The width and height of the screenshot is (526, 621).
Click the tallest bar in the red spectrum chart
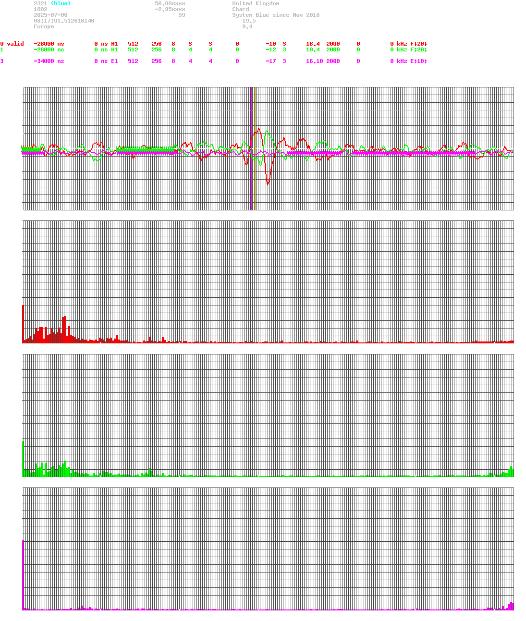click(23, 324)
